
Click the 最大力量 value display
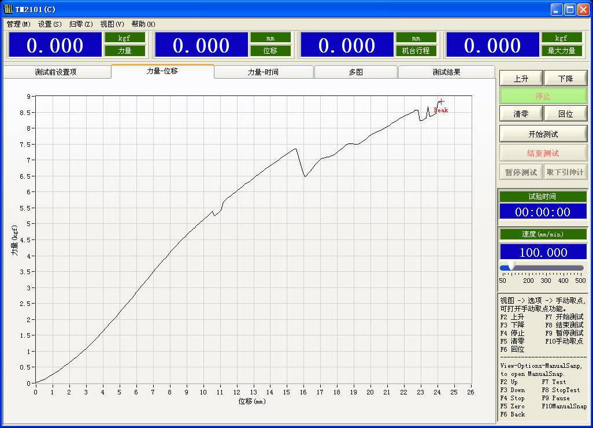coord(492,45)
